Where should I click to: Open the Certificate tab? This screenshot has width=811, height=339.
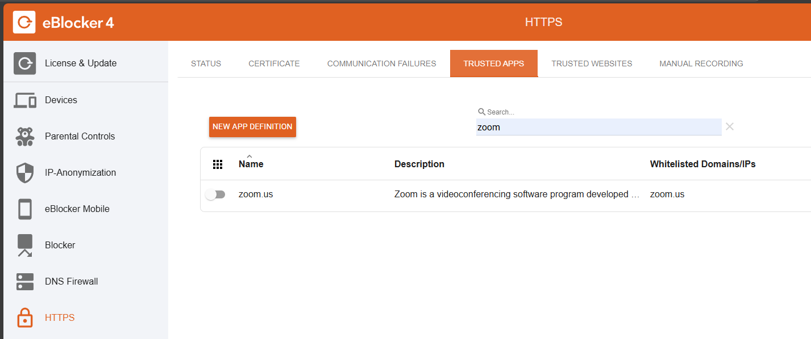click(274, 63)
